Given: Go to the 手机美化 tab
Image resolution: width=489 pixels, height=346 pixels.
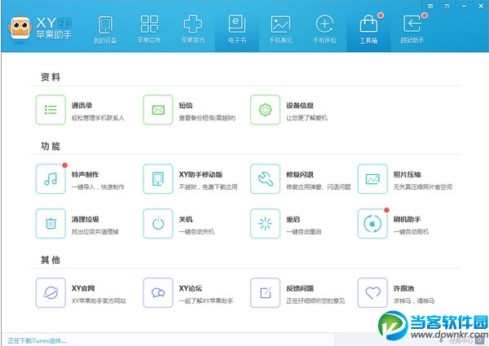Looking at the screenshot, I should [x=280, y=30].
